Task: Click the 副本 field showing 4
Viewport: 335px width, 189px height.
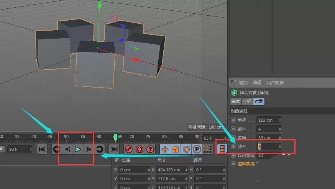Action: 269,129
